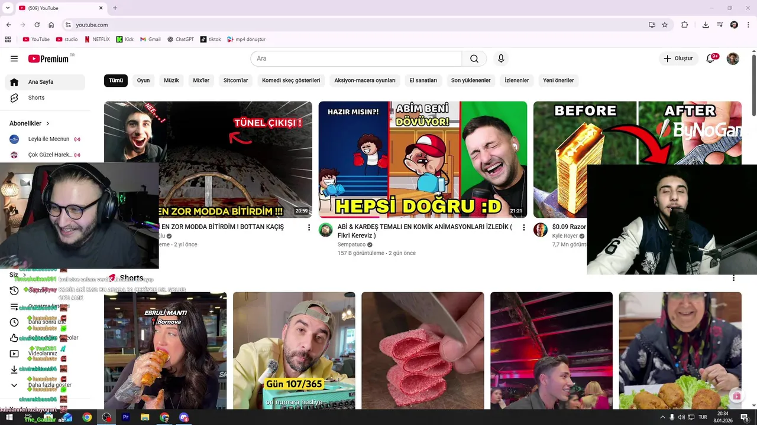This screenshot has width=757, height=425.
Task: Open the Kick bookmark
Action: coord(125,40)
